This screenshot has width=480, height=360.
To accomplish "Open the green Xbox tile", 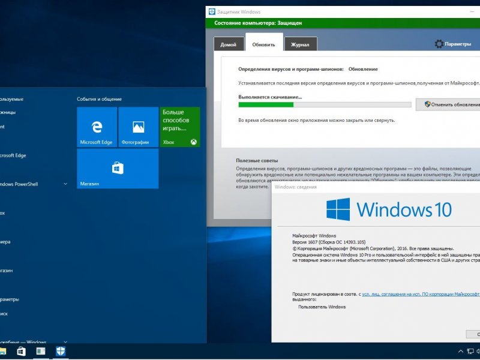I will tap(180, 127).
